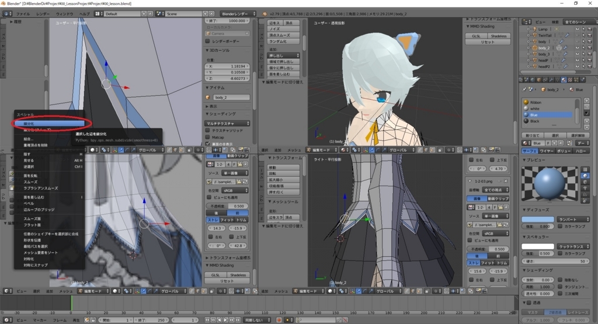Toggle visibility eye for headP2 in outliner
Viewport: 598px width, 324px height.
point(578,67)
